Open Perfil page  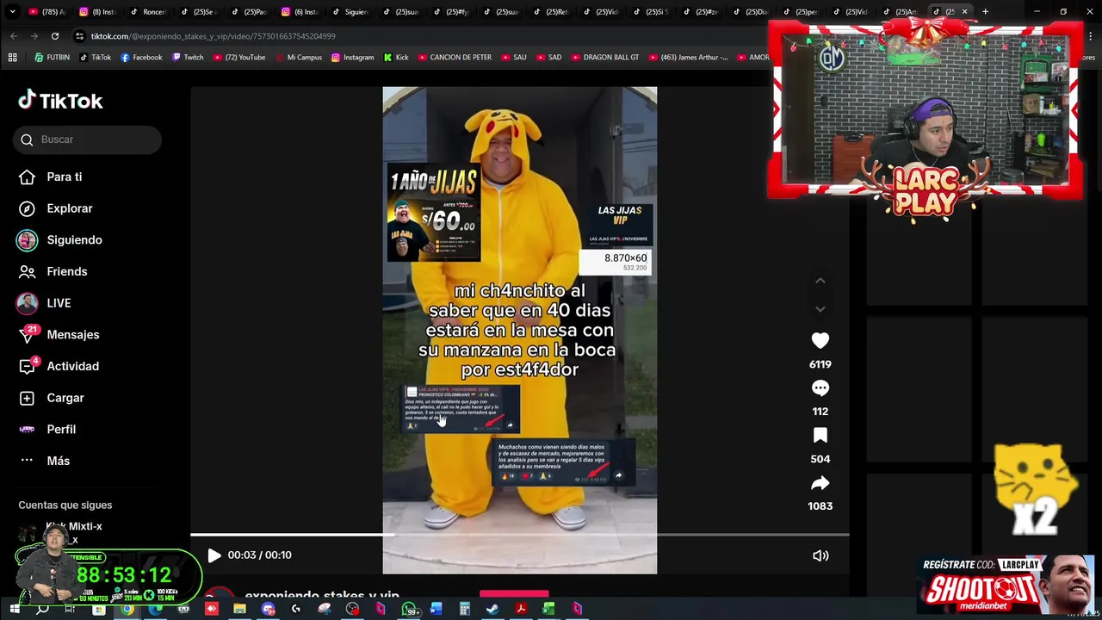[47, 429]
